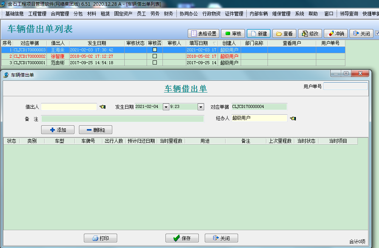
Task: Click the pointing hand beside 经办人 field
Action: click(x=293, y=118)
